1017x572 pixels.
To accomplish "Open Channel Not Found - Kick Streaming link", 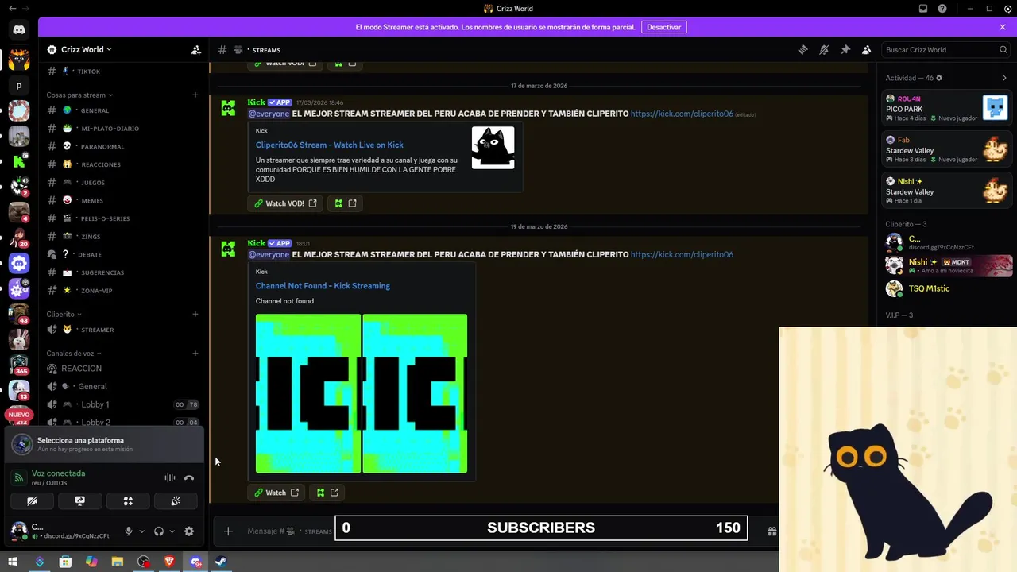I will tap(323, 286).
